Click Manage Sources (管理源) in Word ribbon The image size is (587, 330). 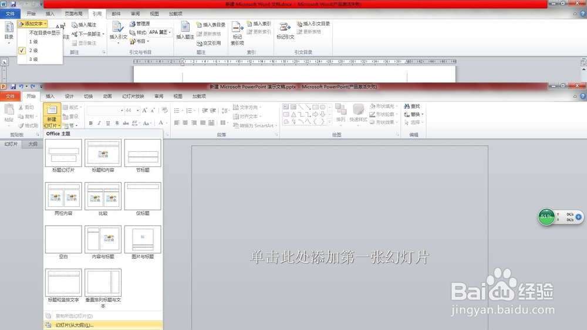tap(140, 23)
